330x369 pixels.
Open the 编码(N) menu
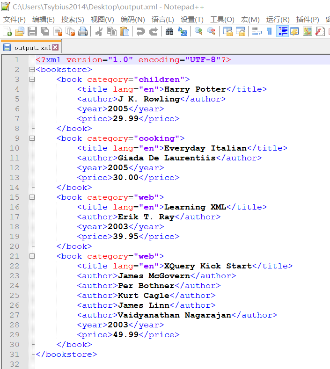(x=132, y=19)
